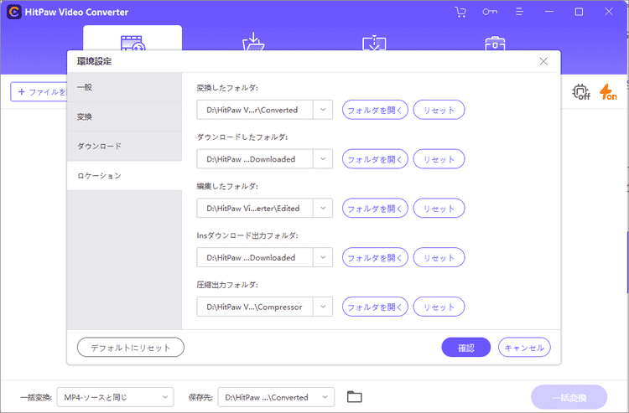The image size is (629, 413).
Task: Open the shopping cart purchase icon
Action: click(x=460, y=12)
